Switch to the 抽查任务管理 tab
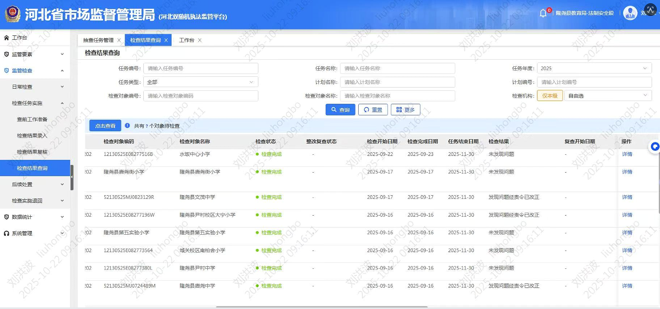The height and width of the screenshot is (309, 660). 98,40
